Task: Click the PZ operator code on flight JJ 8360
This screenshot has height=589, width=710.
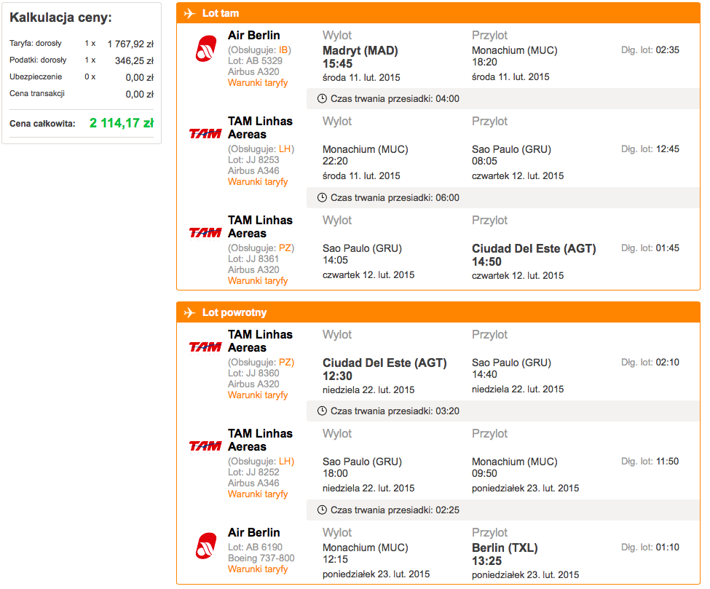Action: [x=285, y=362]
